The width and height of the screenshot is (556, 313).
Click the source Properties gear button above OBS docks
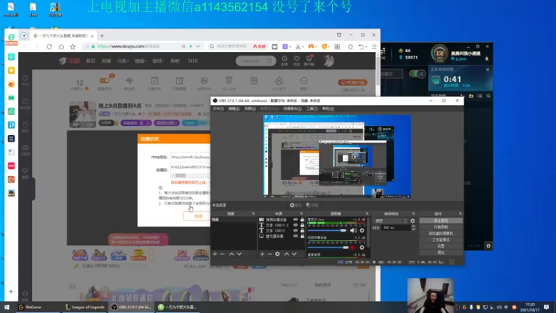[296, 205]
